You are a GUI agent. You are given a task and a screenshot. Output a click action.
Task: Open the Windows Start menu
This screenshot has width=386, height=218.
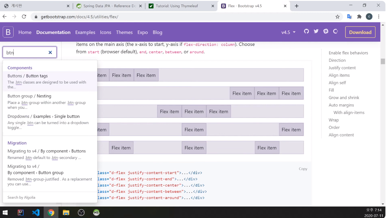coord(5,213)
